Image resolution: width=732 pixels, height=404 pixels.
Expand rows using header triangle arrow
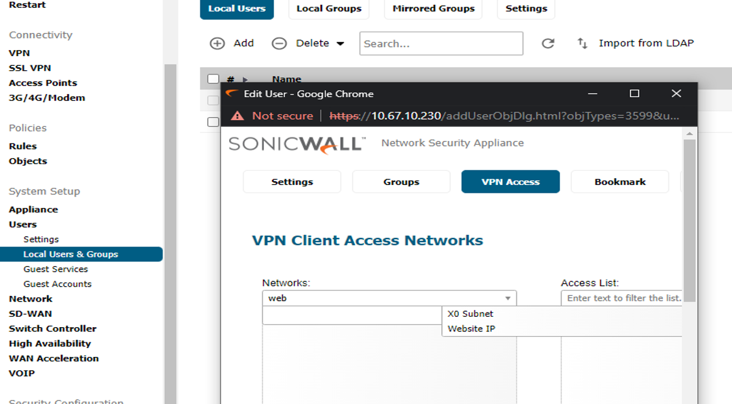(246, 80)
